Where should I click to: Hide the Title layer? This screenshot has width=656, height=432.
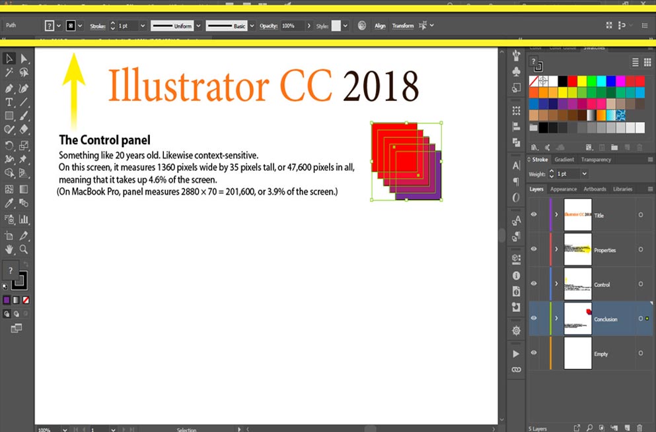pos(534,214)
